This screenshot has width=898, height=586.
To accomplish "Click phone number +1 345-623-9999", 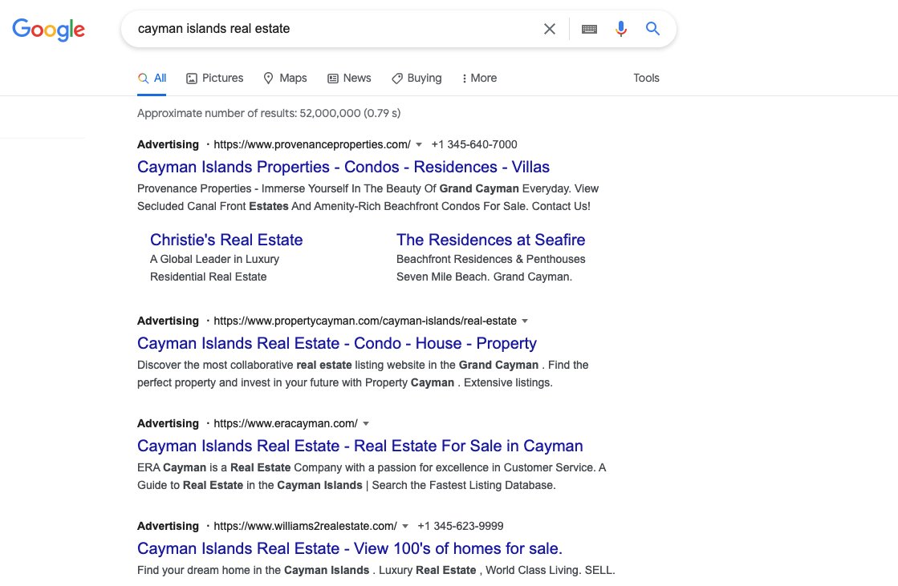I will tap(461, 526).
